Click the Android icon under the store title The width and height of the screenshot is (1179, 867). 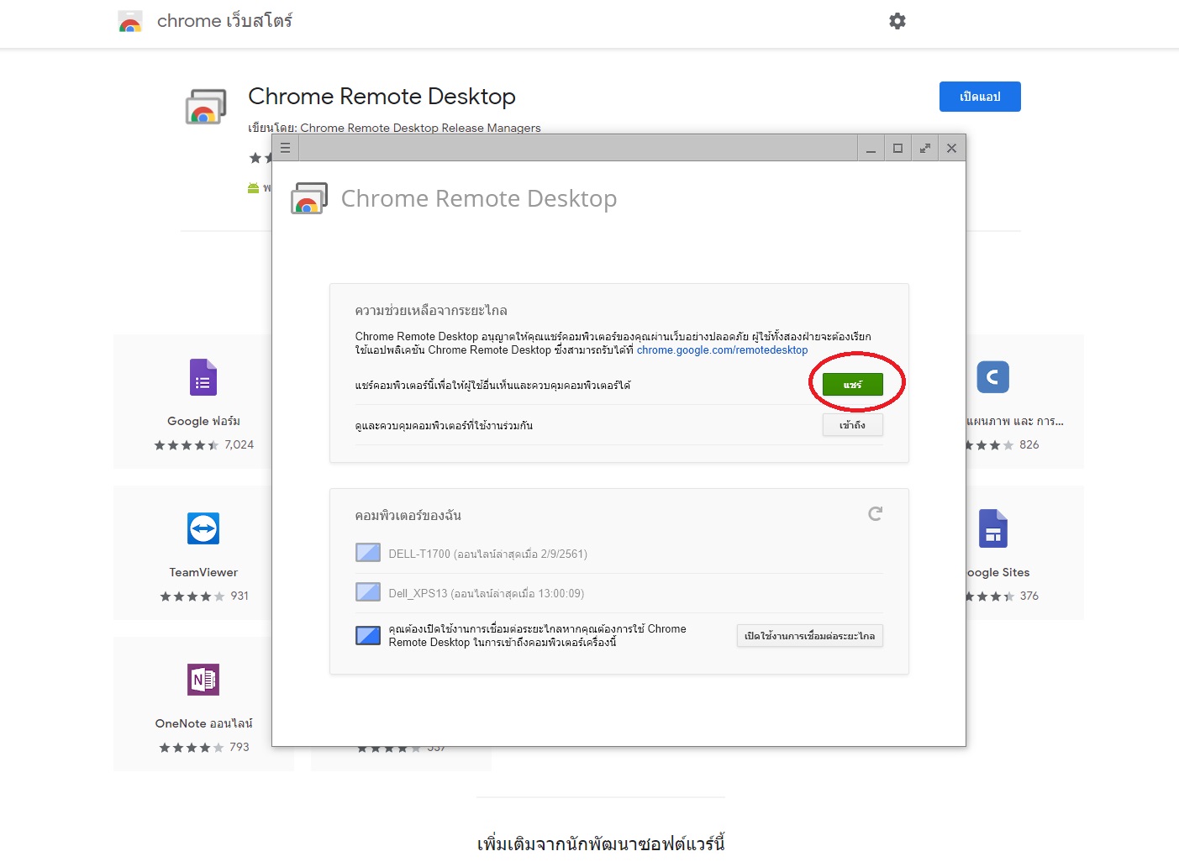253,188
